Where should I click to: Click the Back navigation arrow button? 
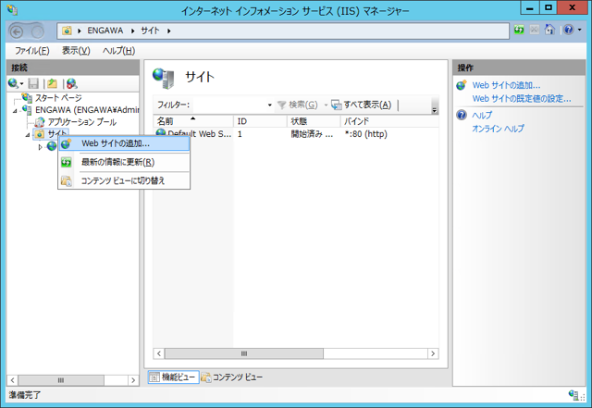point(17,31)
